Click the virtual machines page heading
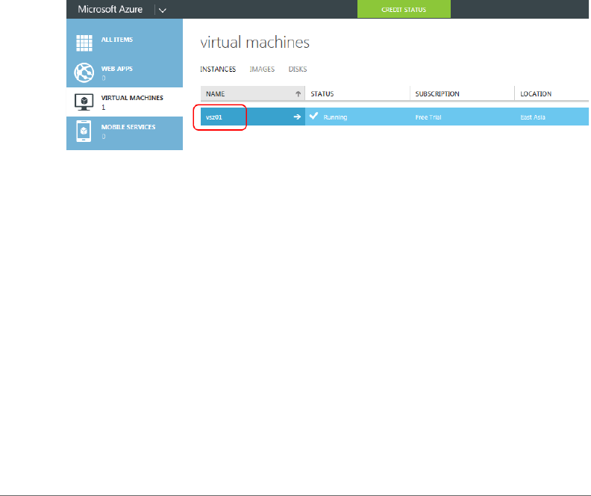The image size is (591, 496). [254, 43]
